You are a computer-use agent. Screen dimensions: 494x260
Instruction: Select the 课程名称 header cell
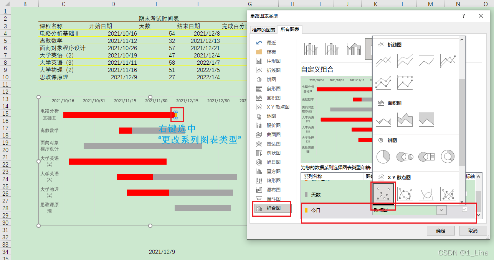pos(63,26)
